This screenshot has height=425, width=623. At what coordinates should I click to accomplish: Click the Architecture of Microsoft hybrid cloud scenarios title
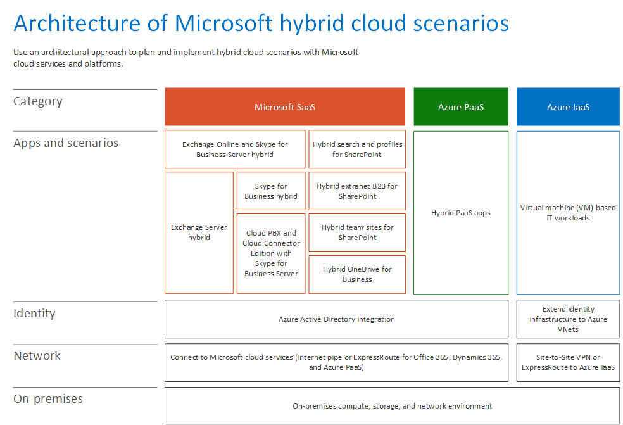point(261,23)
